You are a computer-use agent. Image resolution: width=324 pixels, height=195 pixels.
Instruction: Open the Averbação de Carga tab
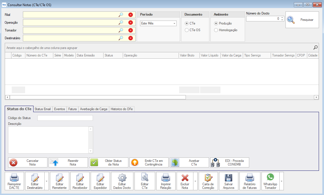93,109
